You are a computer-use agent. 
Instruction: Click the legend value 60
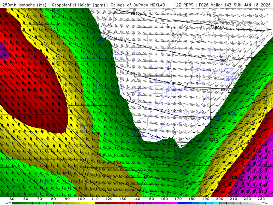click(x=26, y=199)
